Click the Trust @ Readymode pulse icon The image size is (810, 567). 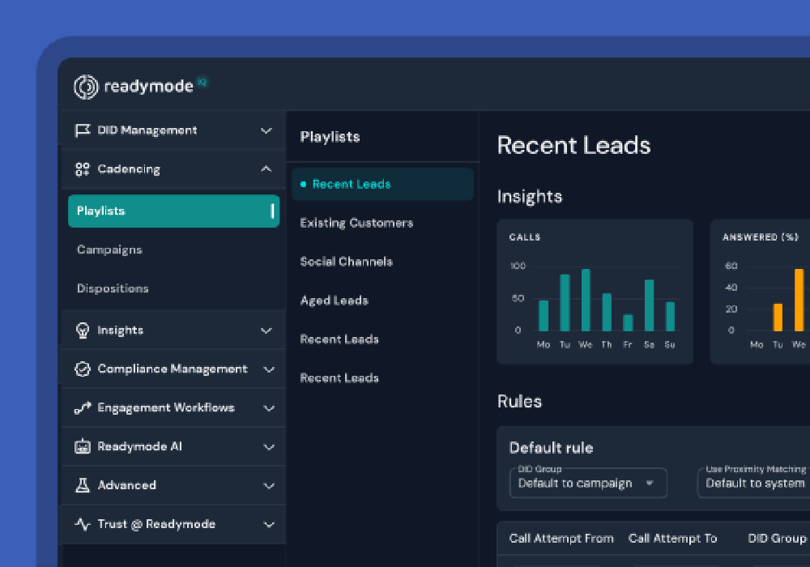82,525
